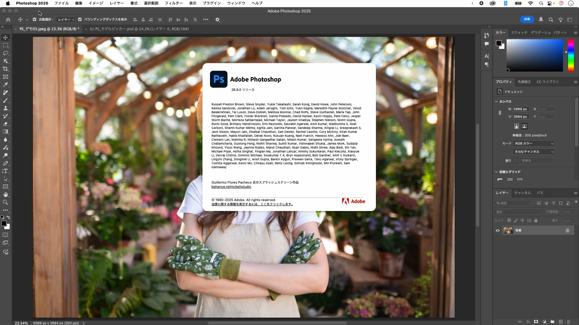Open the layer blend mode dropdown showing 通常
The image size is (579, 325).
(519, 212)
